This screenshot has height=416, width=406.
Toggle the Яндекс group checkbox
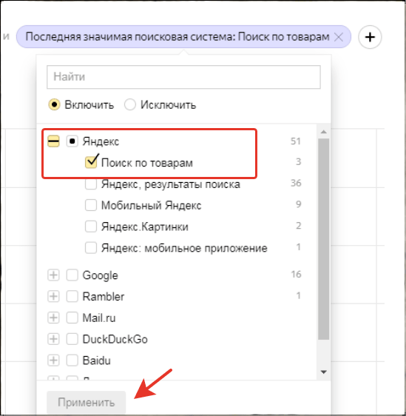tap(72, 141)
